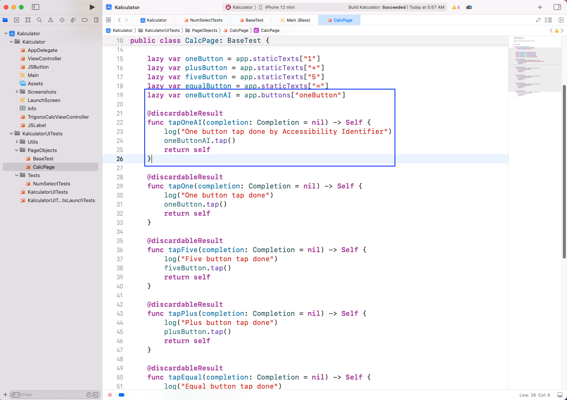Viewport: 567px width, 400px height.
Task: Collapse the KalculatorUITests group
Action: point(11,133)
